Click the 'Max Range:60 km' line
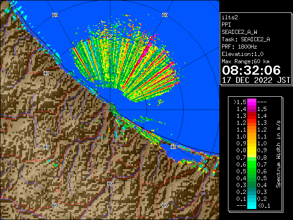 pyautogui.click(x=245, y=61)
